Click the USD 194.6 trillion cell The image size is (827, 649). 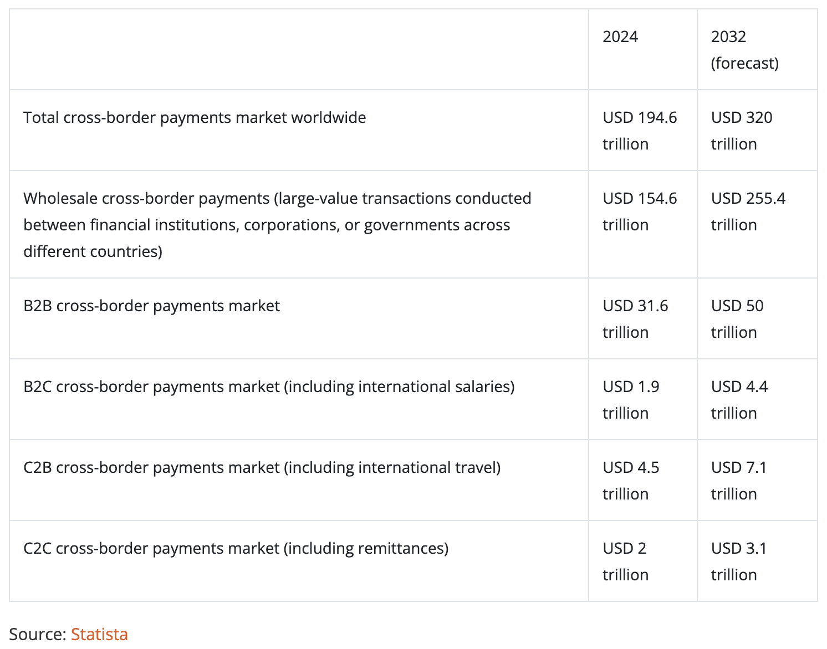(640, 131)
